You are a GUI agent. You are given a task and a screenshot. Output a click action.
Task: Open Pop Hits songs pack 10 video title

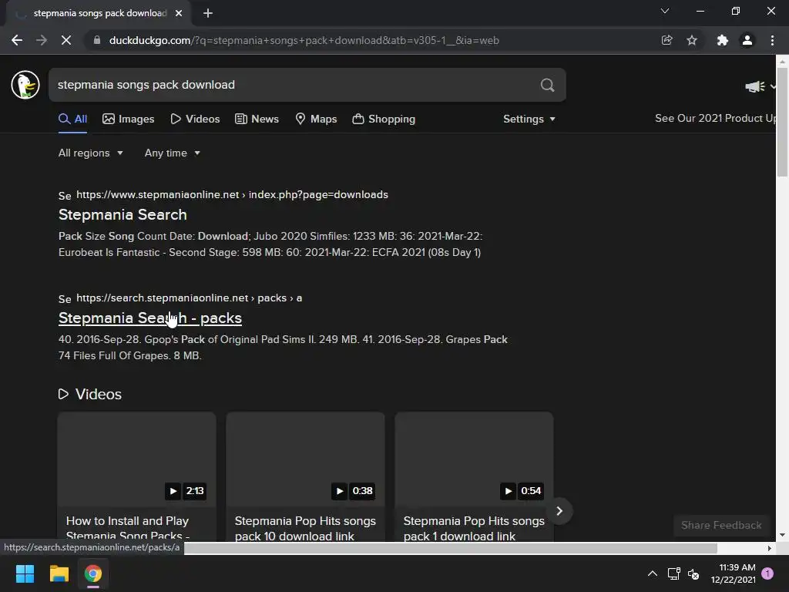pos(305,528)
